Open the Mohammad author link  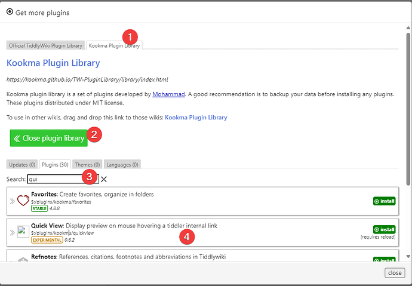tap(168, 94)
